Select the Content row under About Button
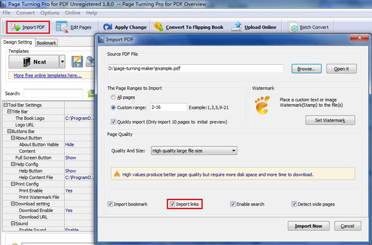Screen dimensions: 372x245 coord(48,151)
